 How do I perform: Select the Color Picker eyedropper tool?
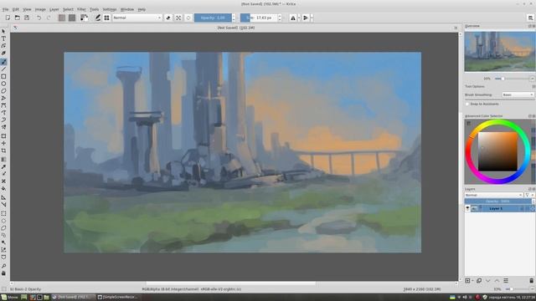click(x=3, y=167)
